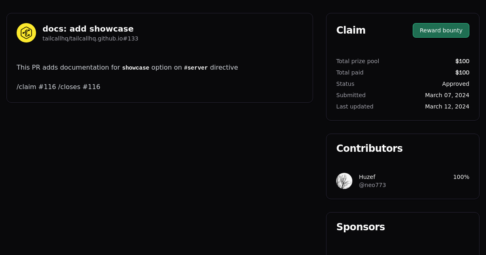Click the '100%' contributor share value
This screenshot has height=255, width=486.
tap(461, 177)
